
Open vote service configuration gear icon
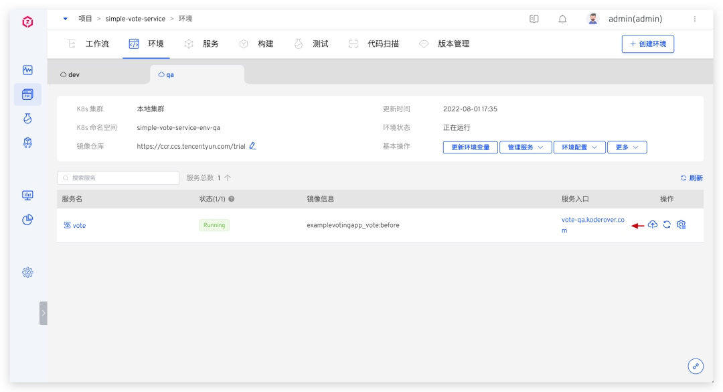(x=681, y=225)
